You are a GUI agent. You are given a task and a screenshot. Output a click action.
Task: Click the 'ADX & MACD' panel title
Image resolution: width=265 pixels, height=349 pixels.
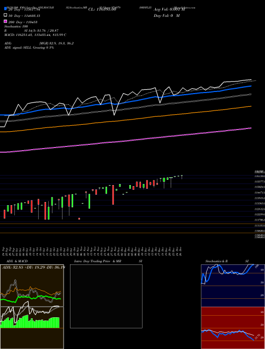17,261
